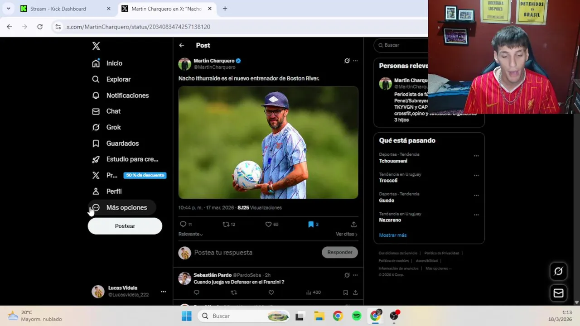
Task: Reply to Sebastián Pardo comment
Action: [x=197, y=292]
